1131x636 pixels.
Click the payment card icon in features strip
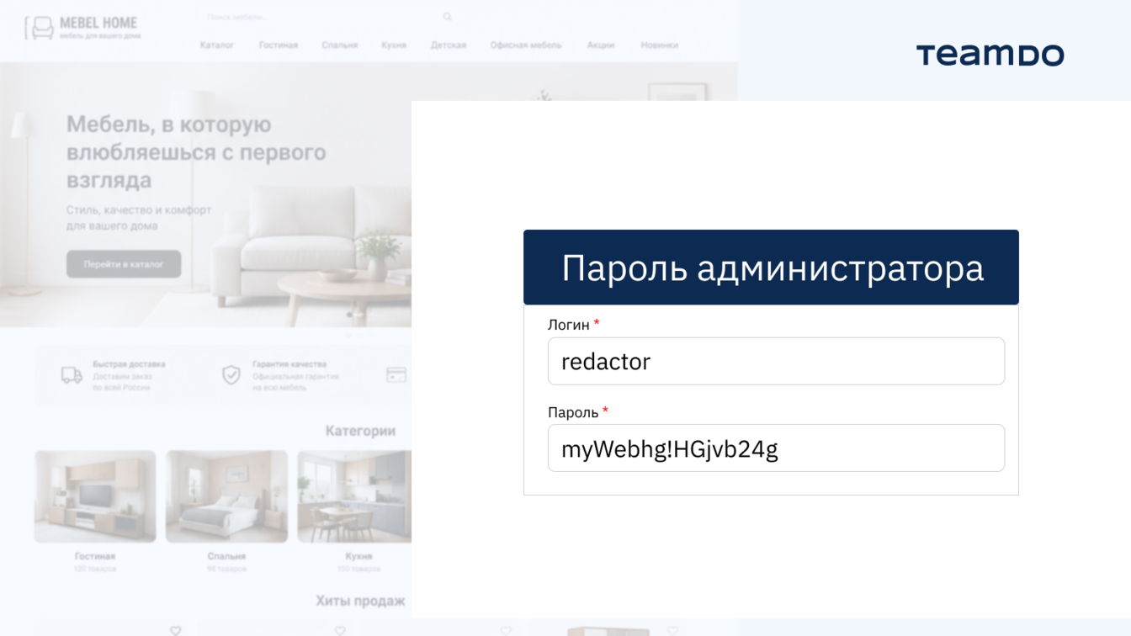tap(396, 375)
